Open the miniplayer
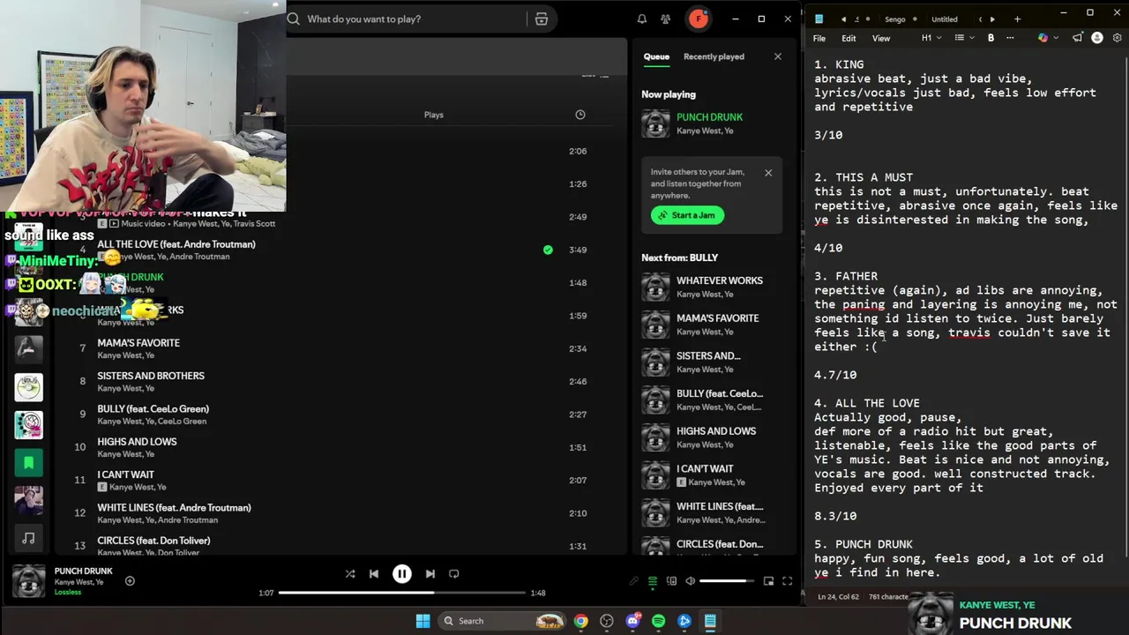Image resolution: width=1129 pixels, height=635 pixels. point(768,581)
